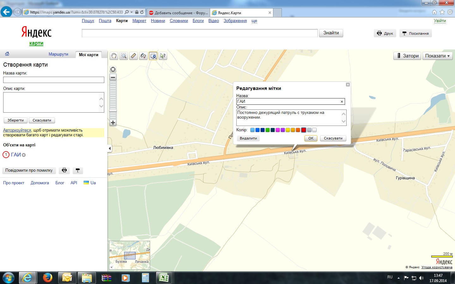455x284 pixels.
Task: Zoom in with the plus button
Action: pos(113,123)
